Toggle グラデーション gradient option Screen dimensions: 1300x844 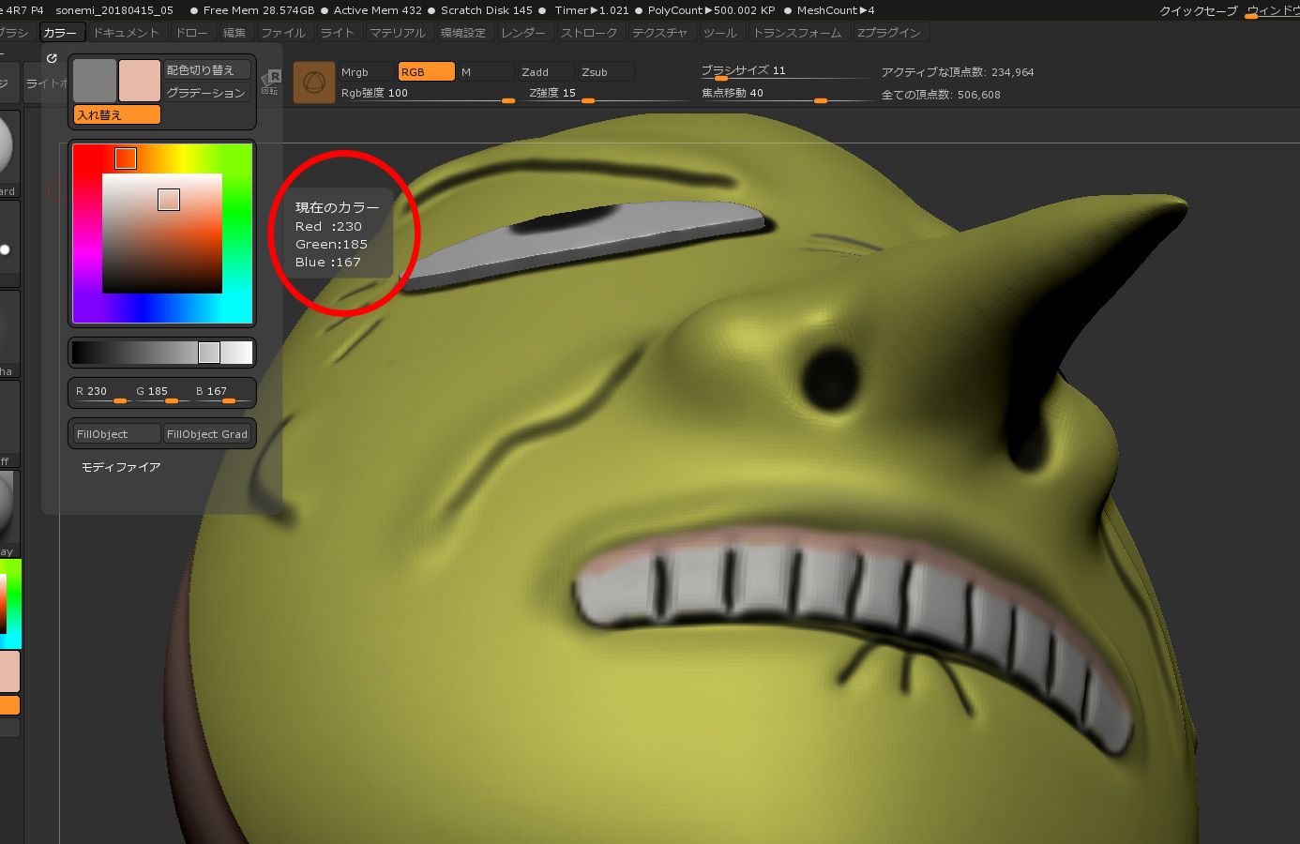206,92
